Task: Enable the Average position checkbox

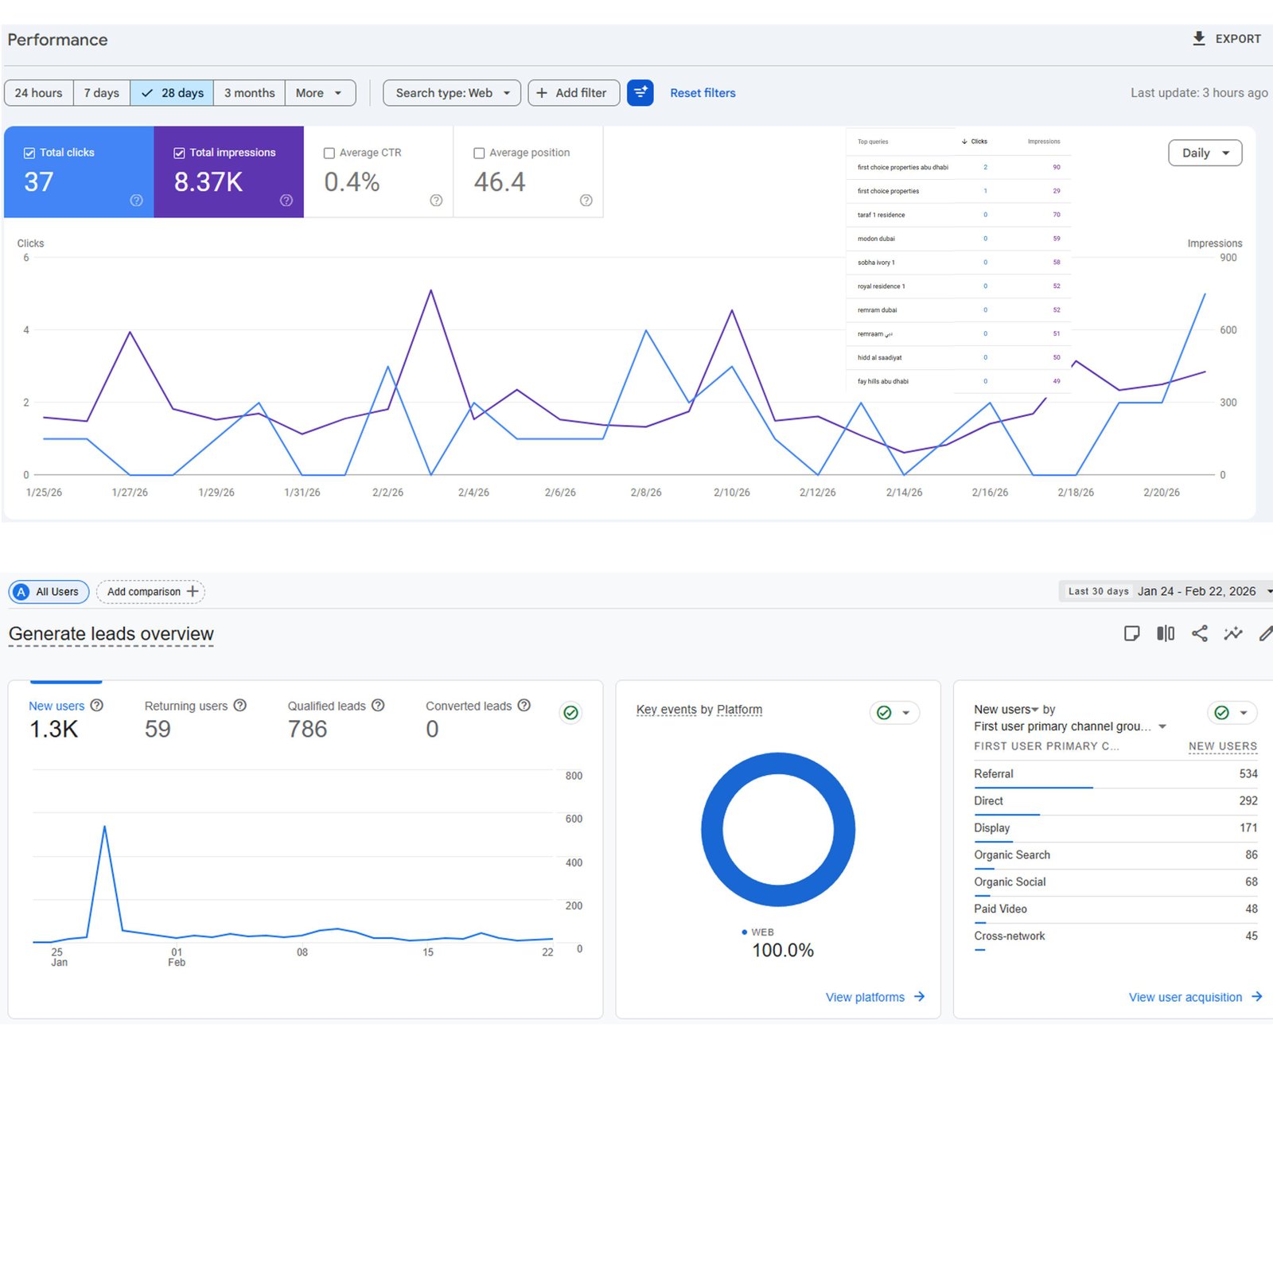Action: point(479,154)
